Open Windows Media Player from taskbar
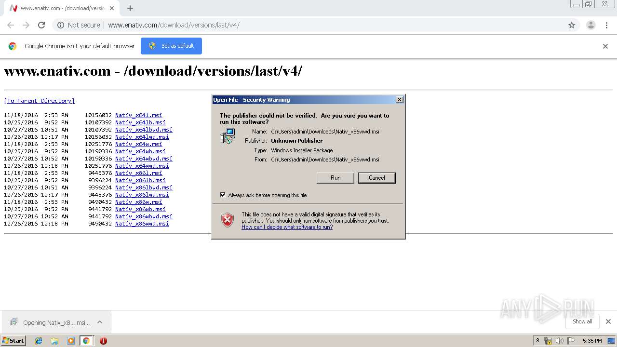This screenshot has height=347, width=617. coord(70,341)
